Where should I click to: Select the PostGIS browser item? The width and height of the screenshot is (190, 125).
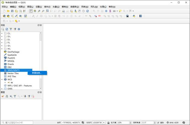pyautogui.click(x=11, y=58)
